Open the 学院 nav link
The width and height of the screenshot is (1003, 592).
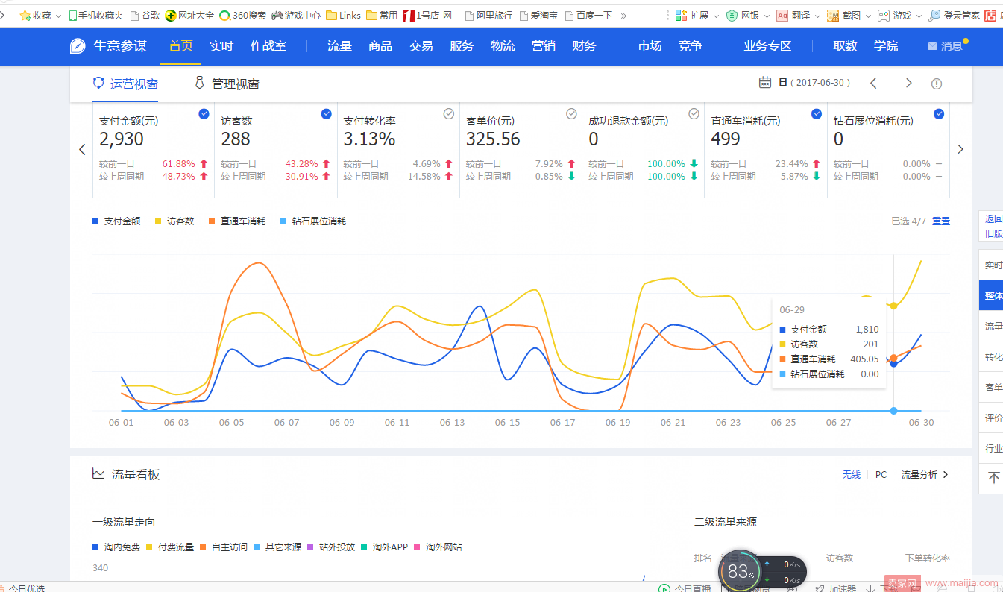point(886,46)
